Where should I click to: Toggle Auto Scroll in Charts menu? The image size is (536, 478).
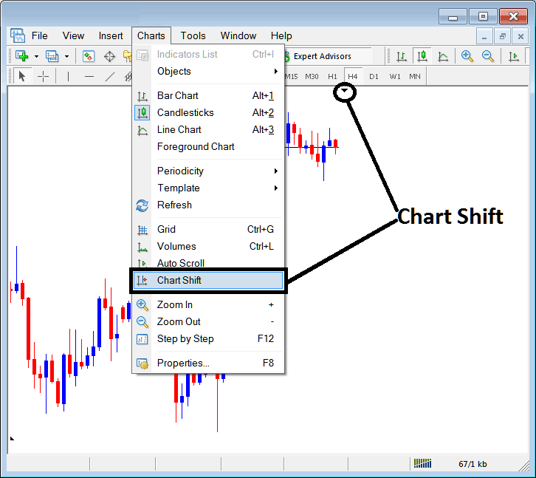(x=181, y=264)
